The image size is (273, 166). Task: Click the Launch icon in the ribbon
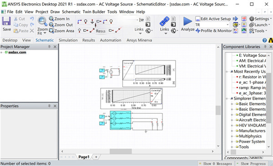252,25
